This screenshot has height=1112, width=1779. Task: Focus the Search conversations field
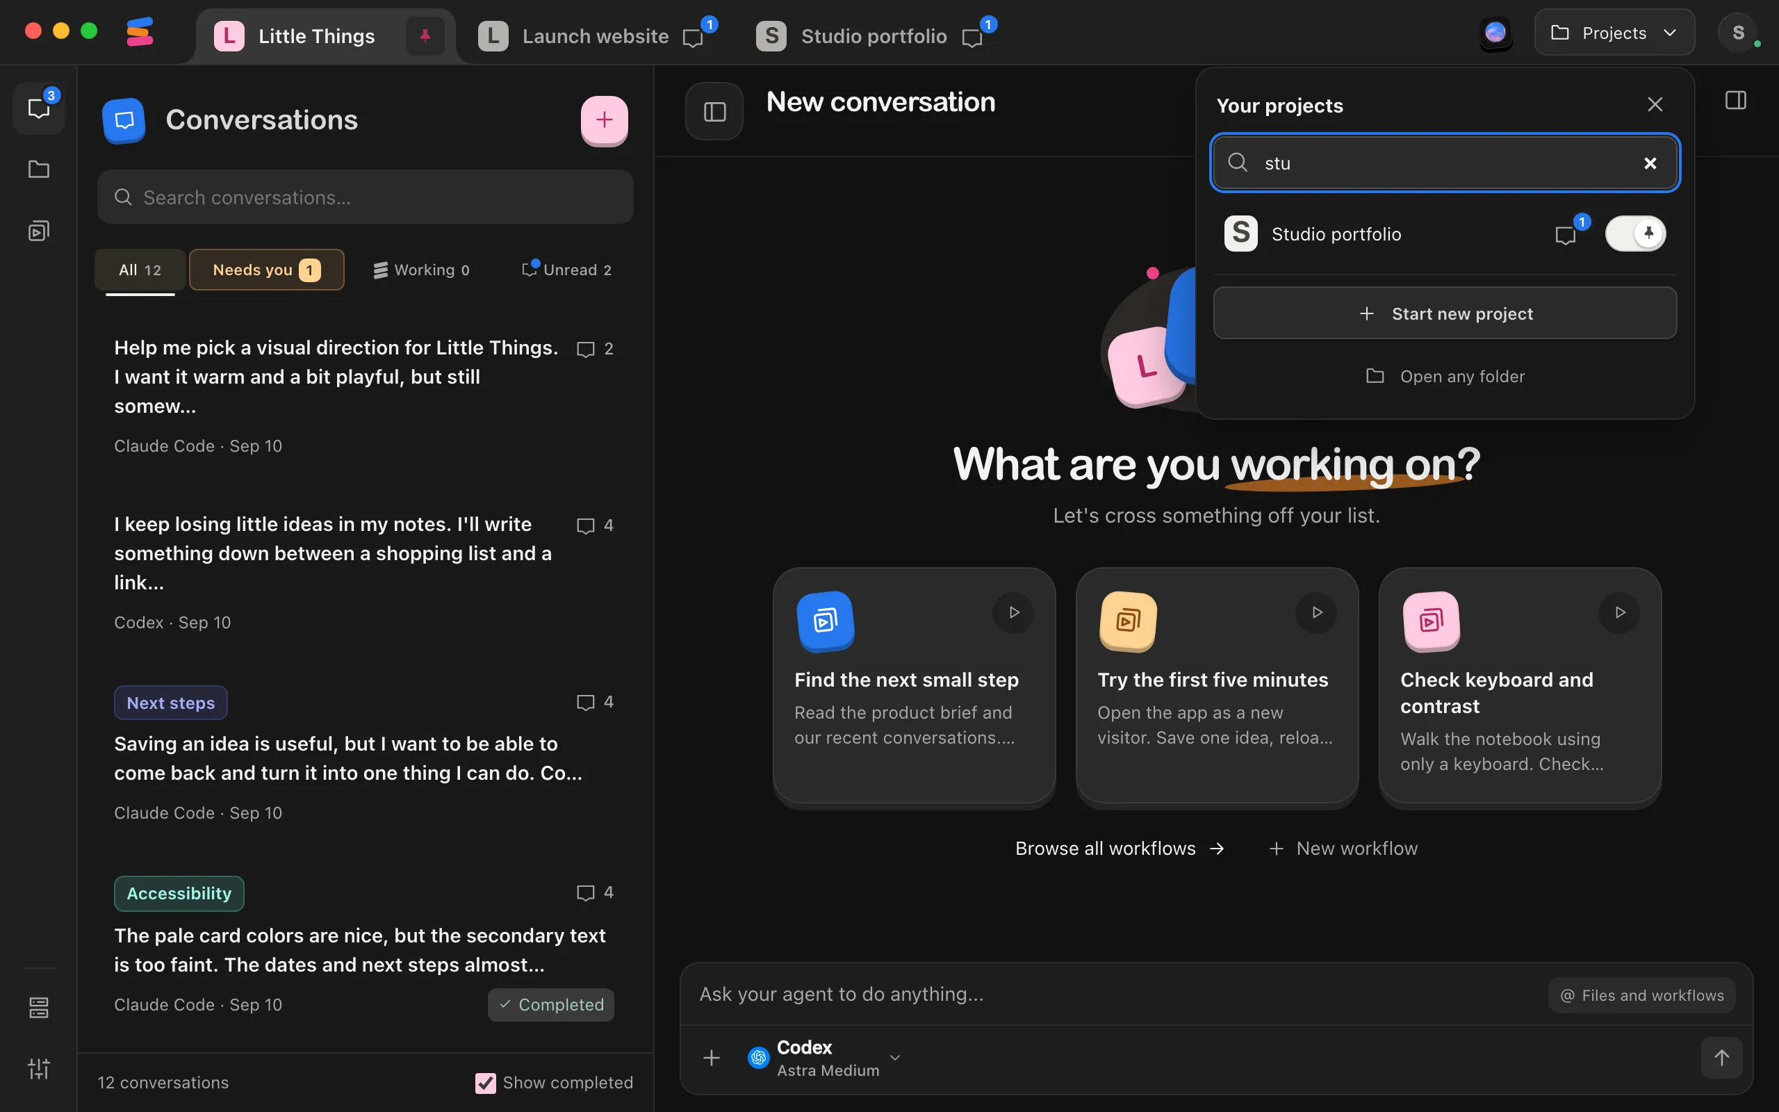[x=366, y=197]
